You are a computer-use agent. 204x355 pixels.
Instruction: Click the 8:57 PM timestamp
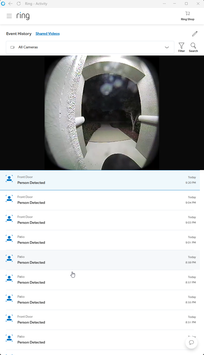click(191, 283)
